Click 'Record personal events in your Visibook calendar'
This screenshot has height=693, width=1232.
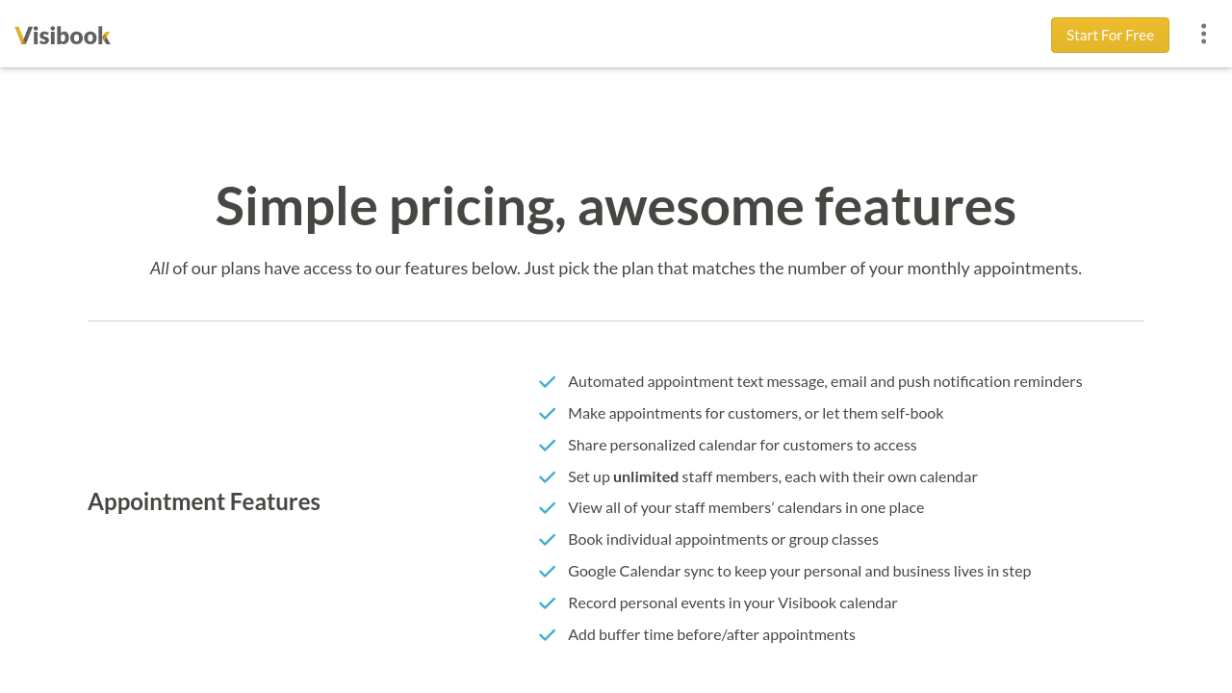(x=732, y=603)
